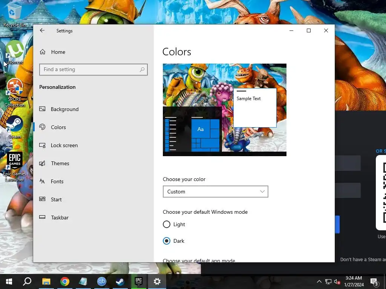This screenshot has height=289, width=386.
Task: Click the Sample Text preview box
Action: coord(255,108)
